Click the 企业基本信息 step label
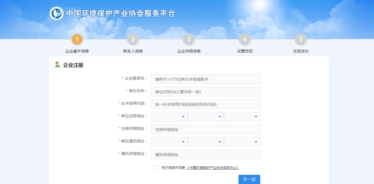 (x=77, y=51)
